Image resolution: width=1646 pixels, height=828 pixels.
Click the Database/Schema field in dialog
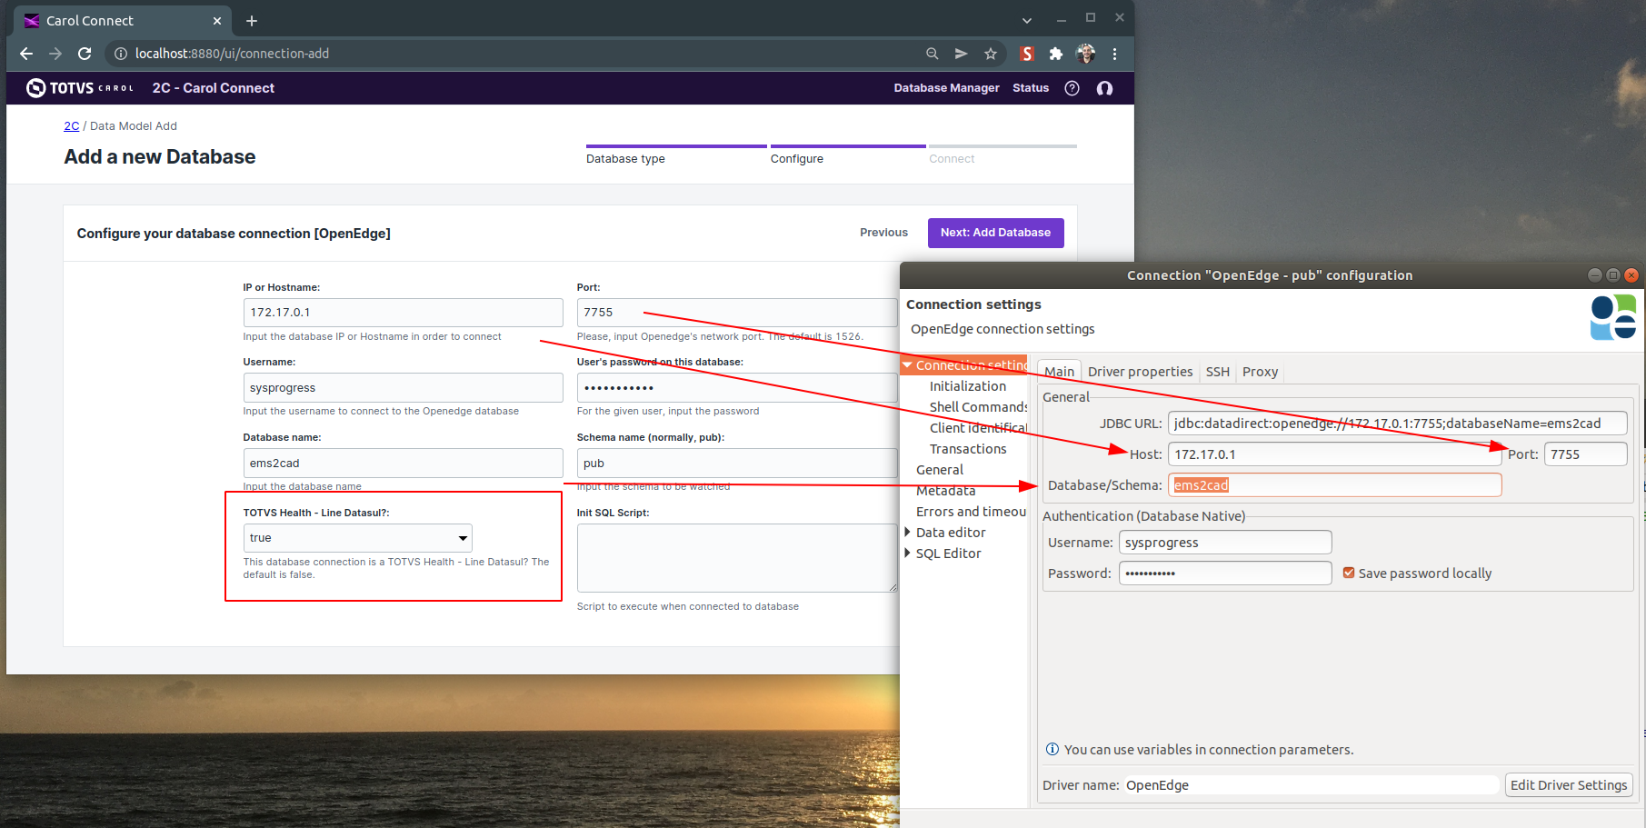[x=1334, y=485]
